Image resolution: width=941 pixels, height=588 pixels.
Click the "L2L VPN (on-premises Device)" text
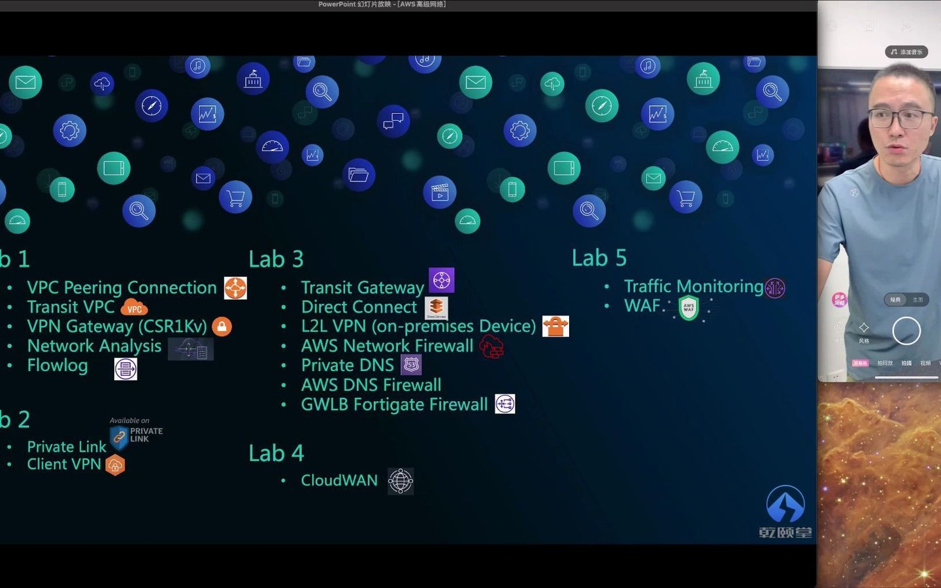point(418,326)
